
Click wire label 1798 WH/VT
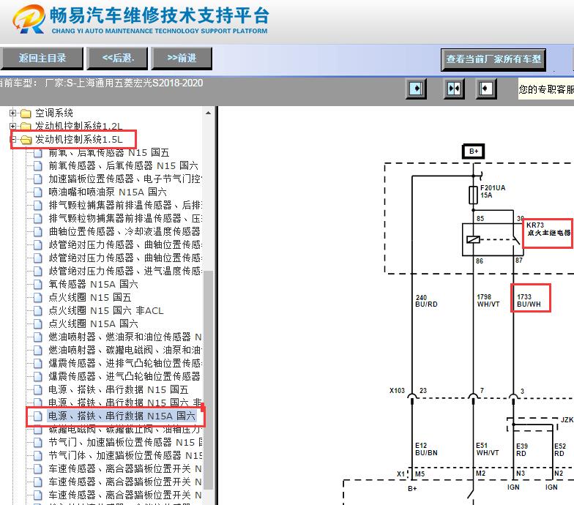pos(488,300)
